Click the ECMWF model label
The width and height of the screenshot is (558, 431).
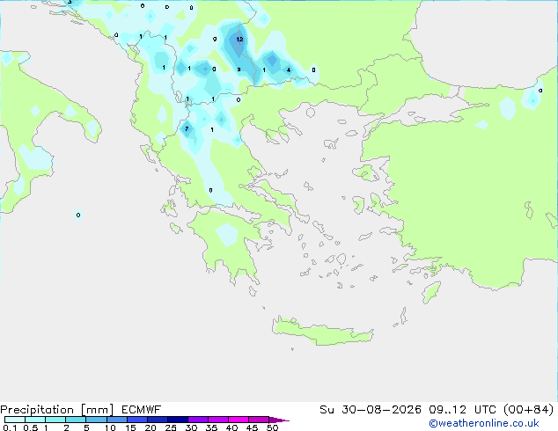(141, 410)
